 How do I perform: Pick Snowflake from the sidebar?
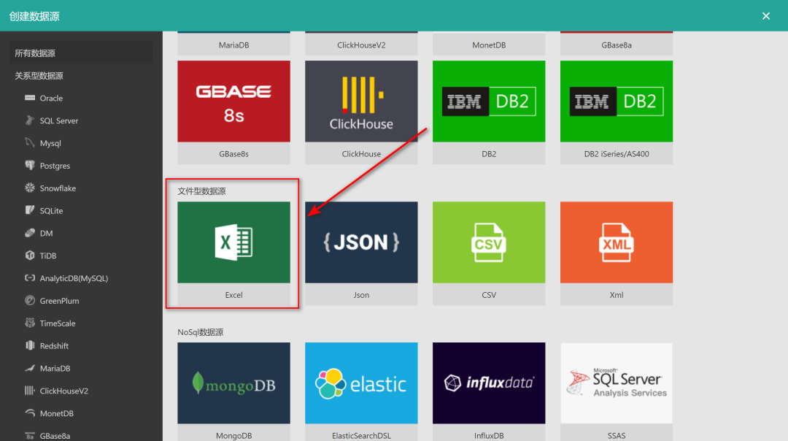[58, 188]
